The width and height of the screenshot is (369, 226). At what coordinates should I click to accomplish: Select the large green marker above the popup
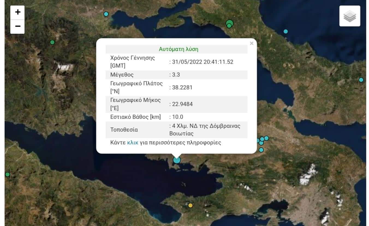click(x=230, y=23)
